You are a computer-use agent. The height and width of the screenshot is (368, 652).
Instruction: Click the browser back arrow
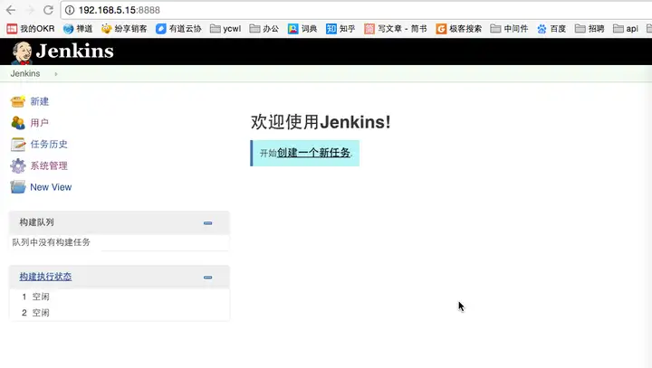[x=11, y=10]
